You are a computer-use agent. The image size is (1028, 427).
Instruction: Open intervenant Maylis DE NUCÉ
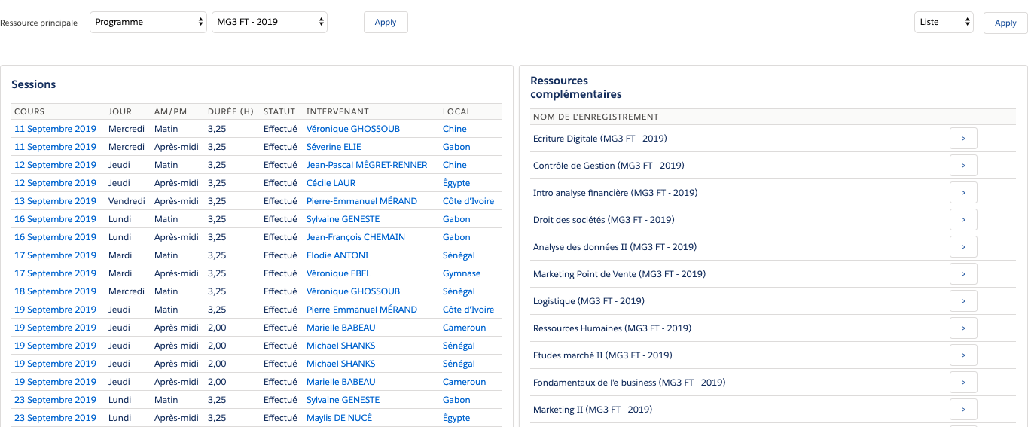coord(339,418)
